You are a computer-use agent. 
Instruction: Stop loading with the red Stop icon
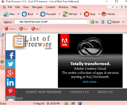click(87, 14)
